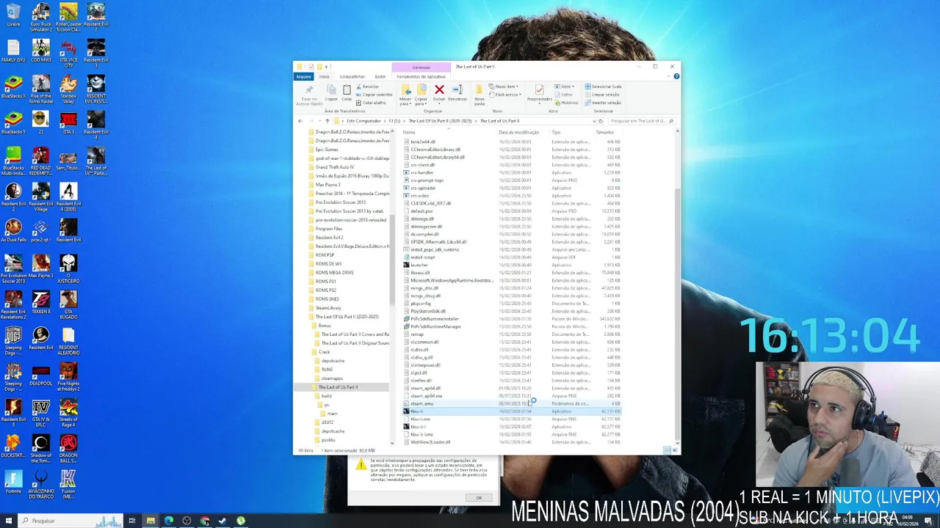Viewport: 940px width, 528px height.
Task: Select Max Payne 3 folder in tree
Action: [327, 185]
